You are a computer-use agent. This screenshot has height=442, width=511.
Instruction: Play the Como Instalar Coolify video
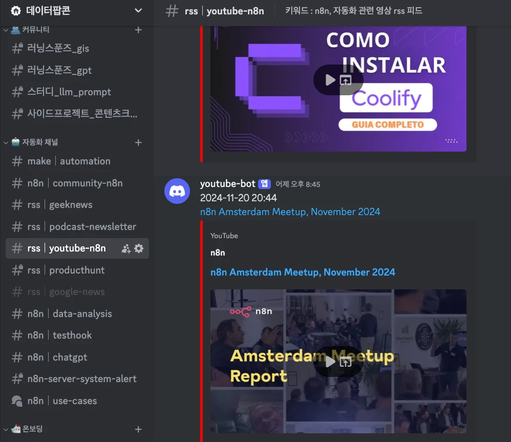click(x=330, y=80)
